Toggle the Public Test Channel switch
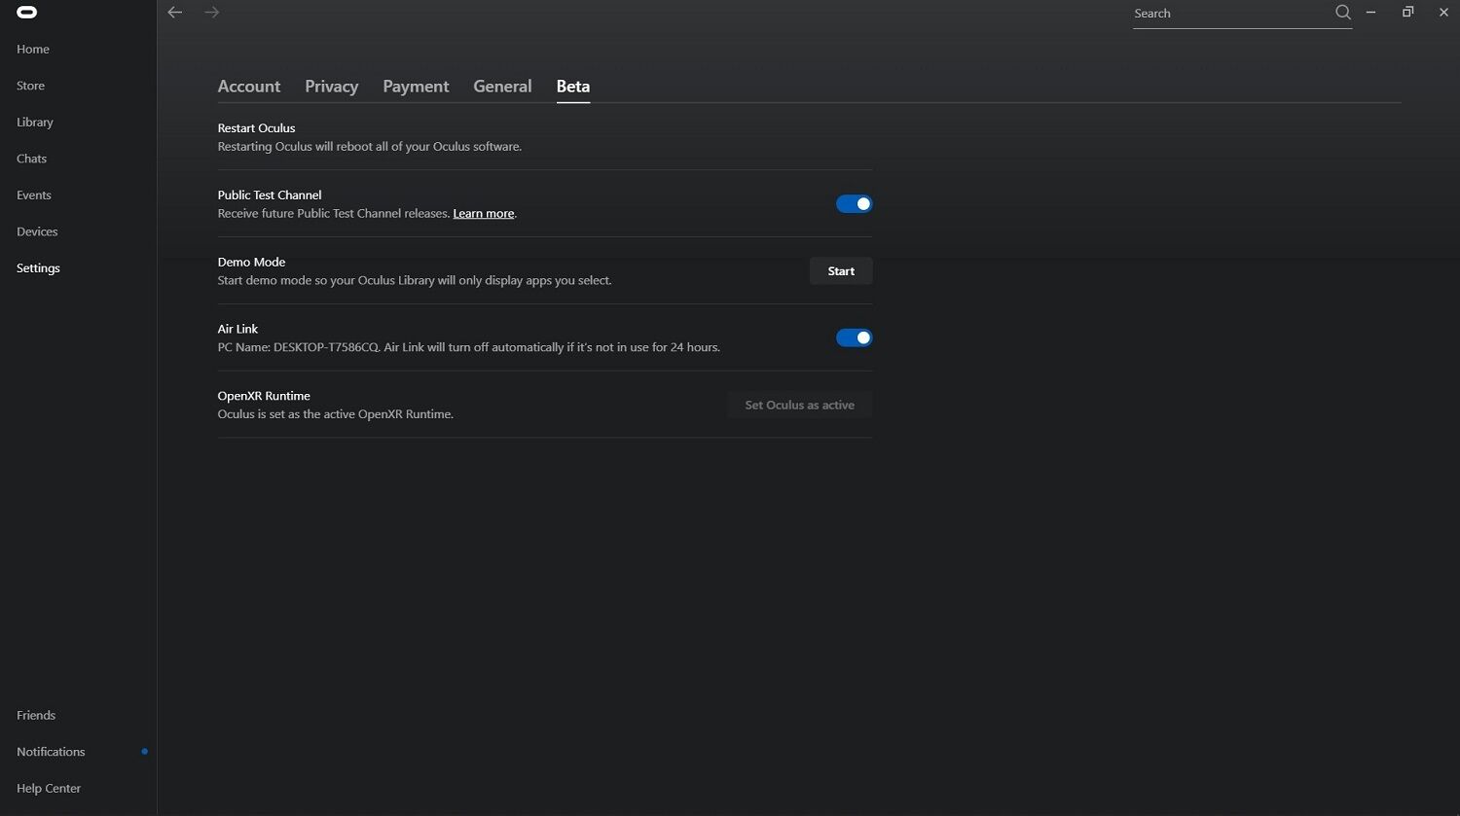The image size is (1460, 816). (854, 204)
